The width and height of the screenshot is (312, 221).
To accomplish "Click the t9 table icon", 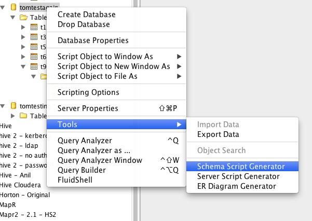I will [34, 66].
